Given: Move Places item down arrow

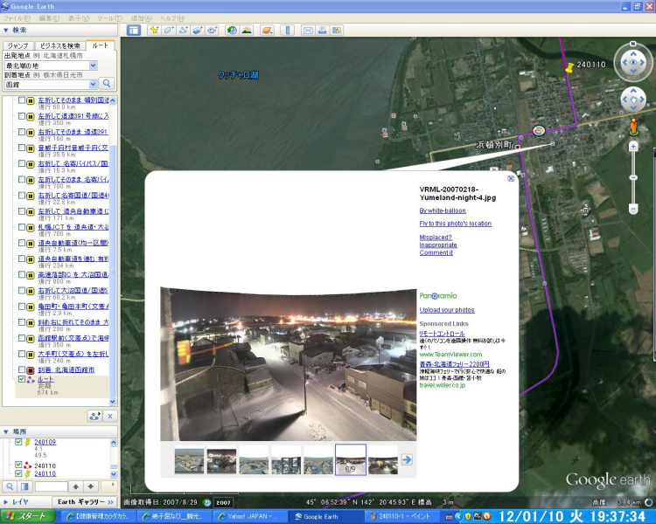Looking at the screenshot, I should [x=91, y=486].
